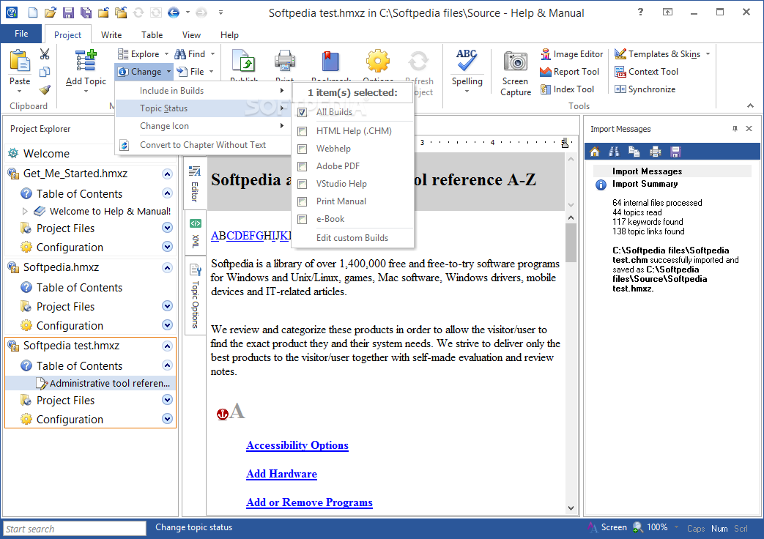Check the Adobe PDF build option
Screen dimensions: 764x539
tap(302, 167)
